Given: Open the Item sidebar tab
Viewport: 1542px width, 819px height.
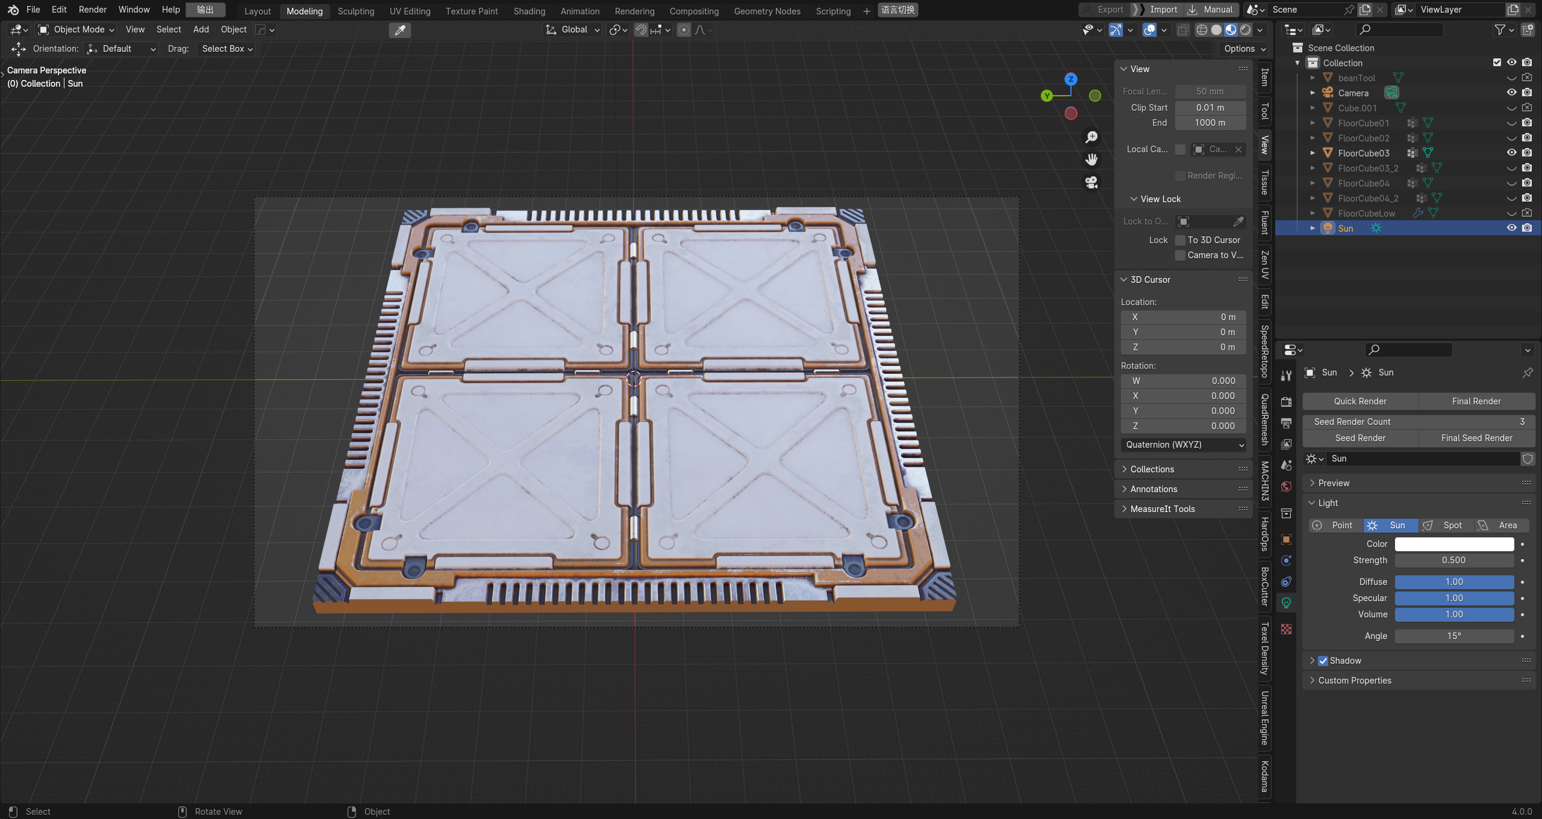Looking at the screenshot, I should (x=1265, y=77).
